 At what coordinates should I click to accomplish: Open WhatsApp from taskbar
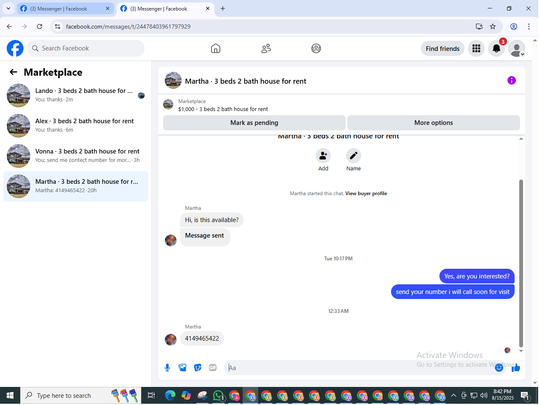click(x=218, y=395)
